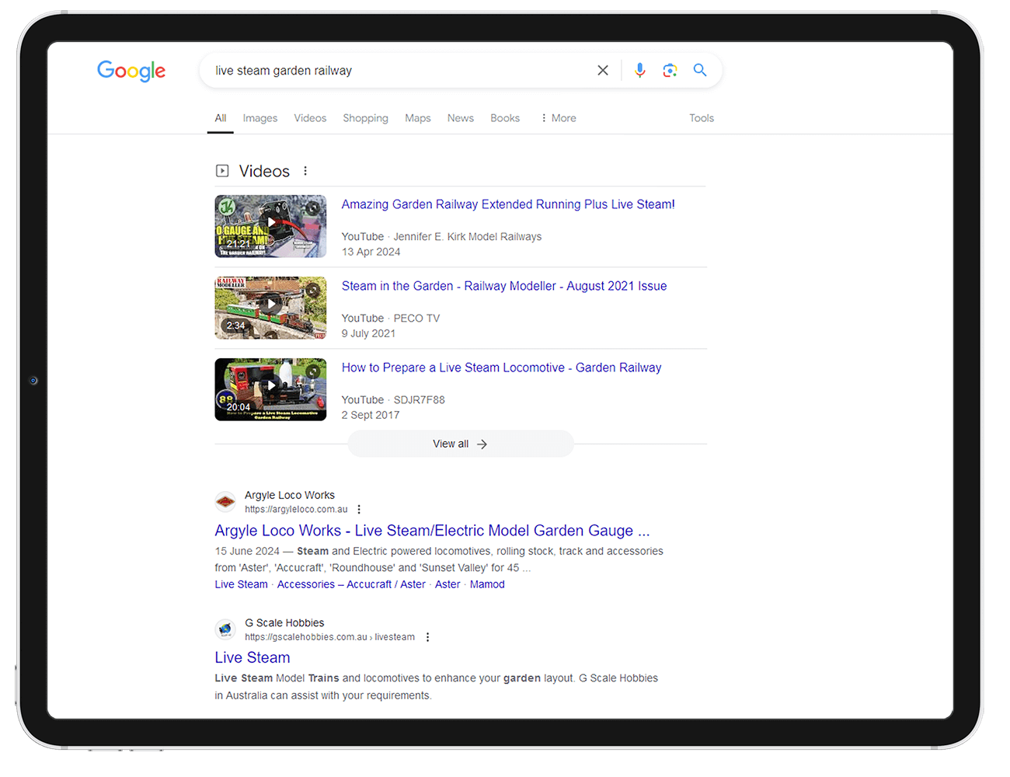Image resolution: width=1010 pixels, height=777 pixels.
Task: Open the Mamod sitelink
Action: click(x=487, y=584)
